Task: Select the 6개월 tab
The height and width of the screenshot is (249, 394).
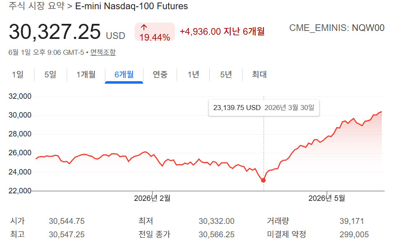Action: pos(124,74)
